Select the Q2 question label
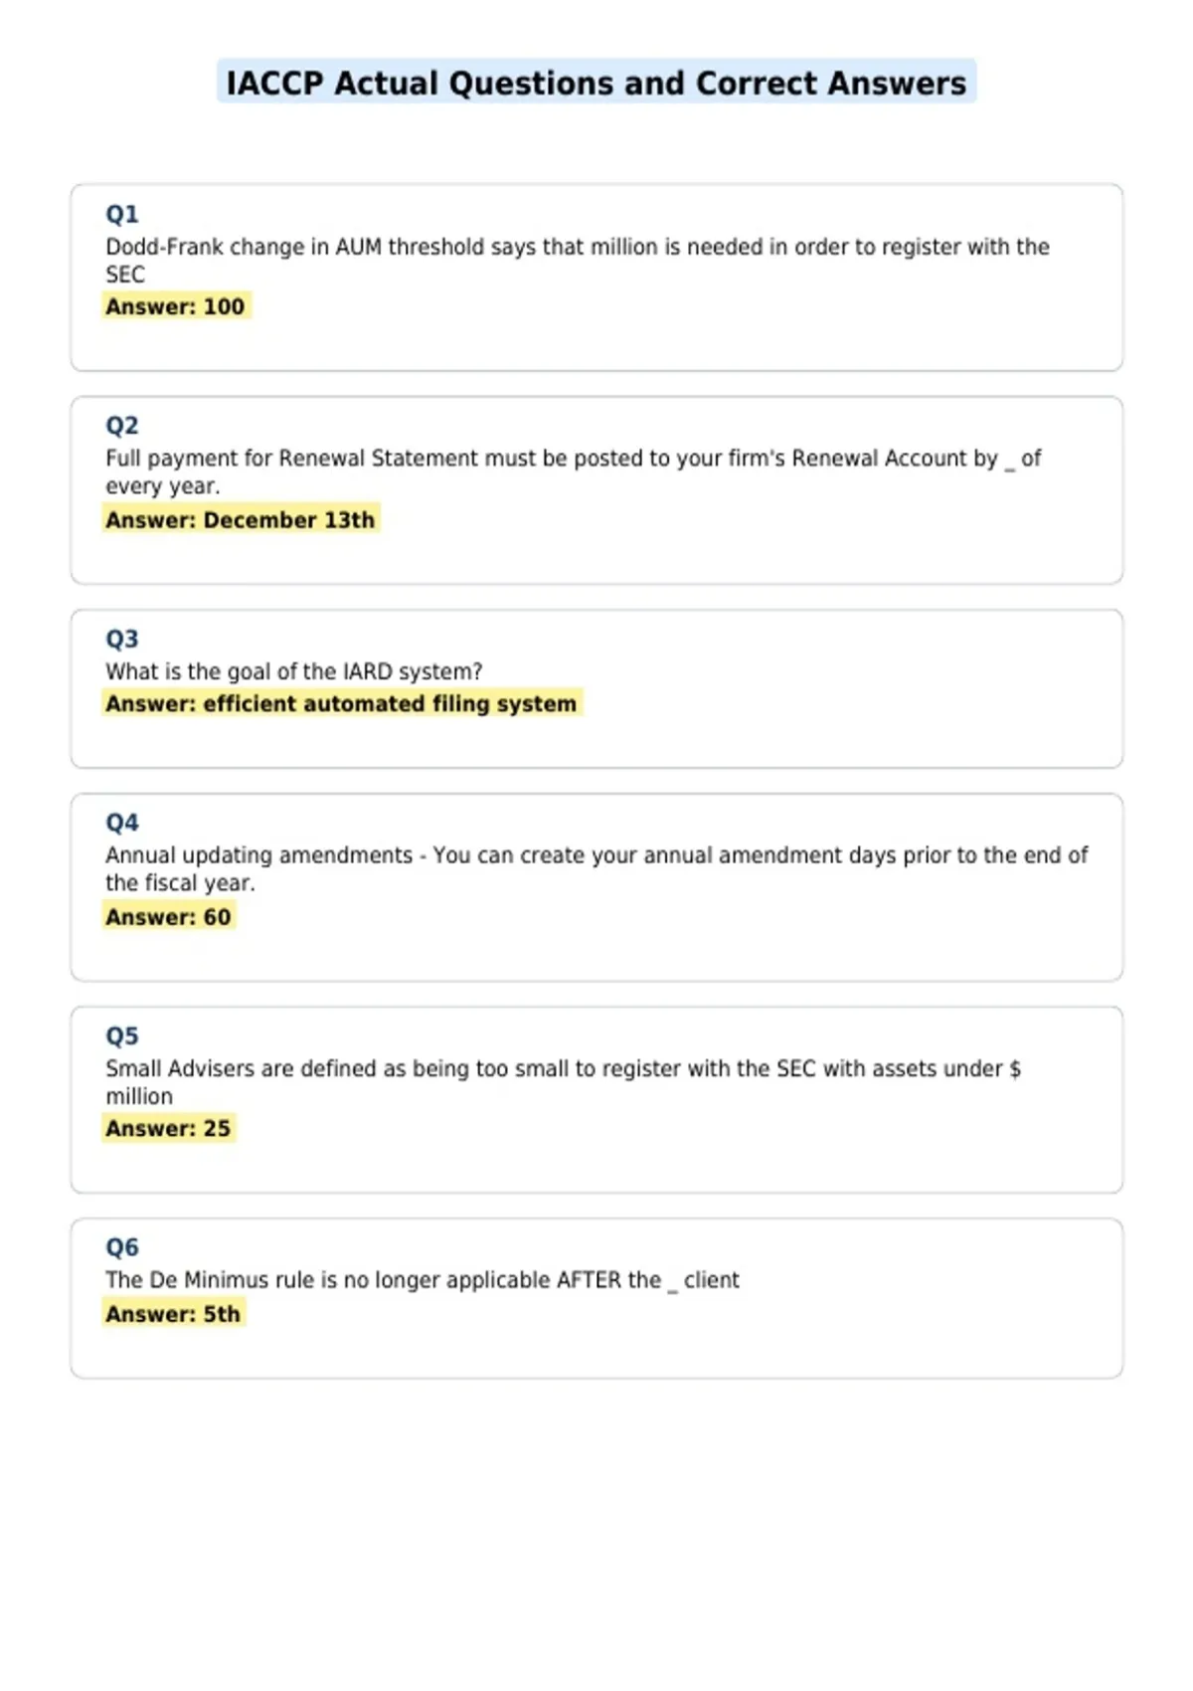 pyautogui.click(x=122, y=426)
